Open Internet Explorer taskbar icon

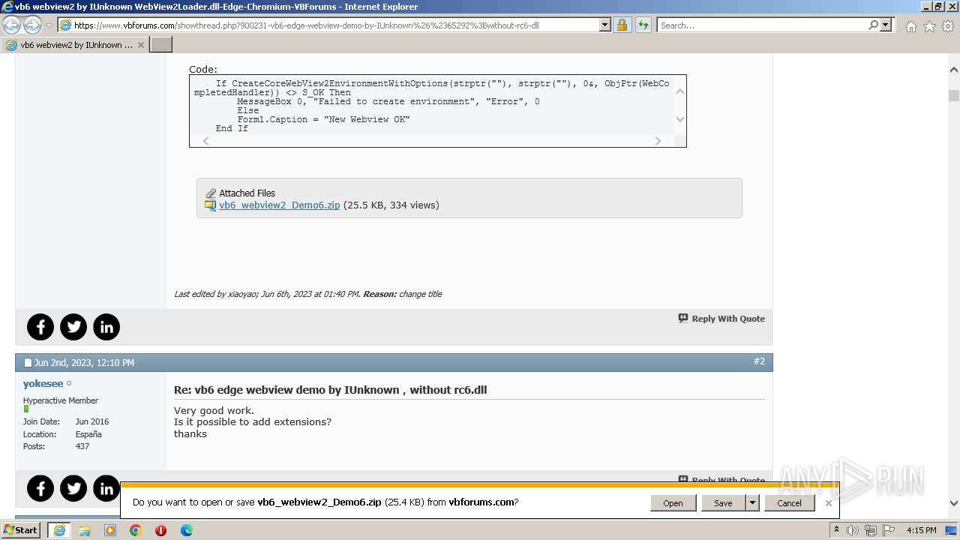[x=59, y=530]
